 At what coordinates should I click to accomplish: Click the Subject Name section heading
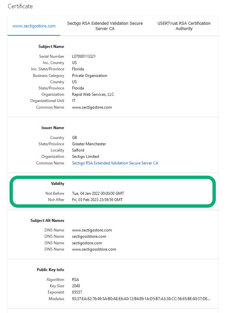[51, 47]
